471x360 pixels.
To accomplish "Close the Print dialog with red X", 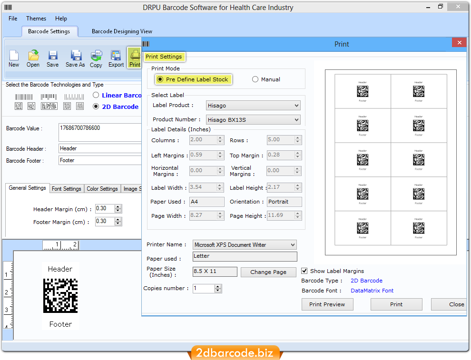I will [x=459, y=43].
